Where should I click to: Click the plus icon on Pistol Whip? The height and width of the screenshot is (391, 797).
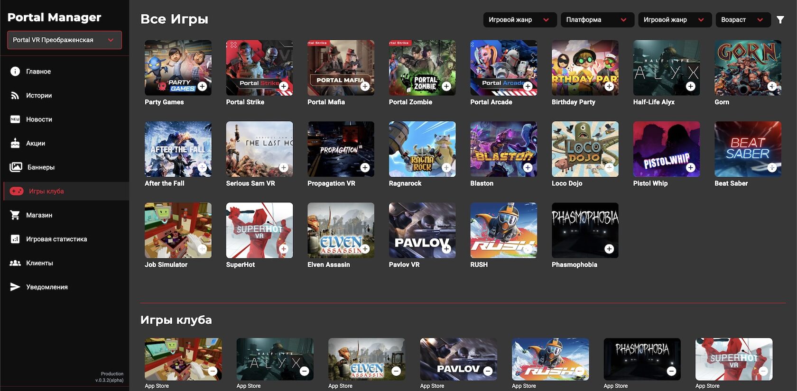pos(691,167)
